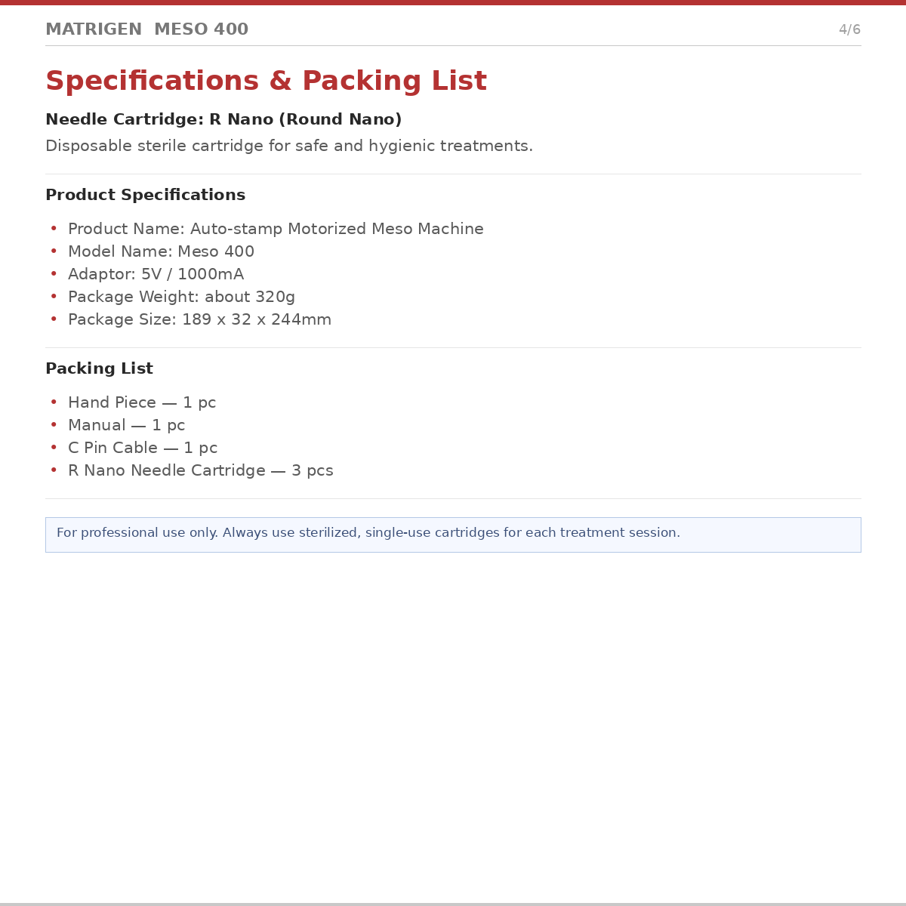Click the disposable sterile cartridge description line

point(289,146)
